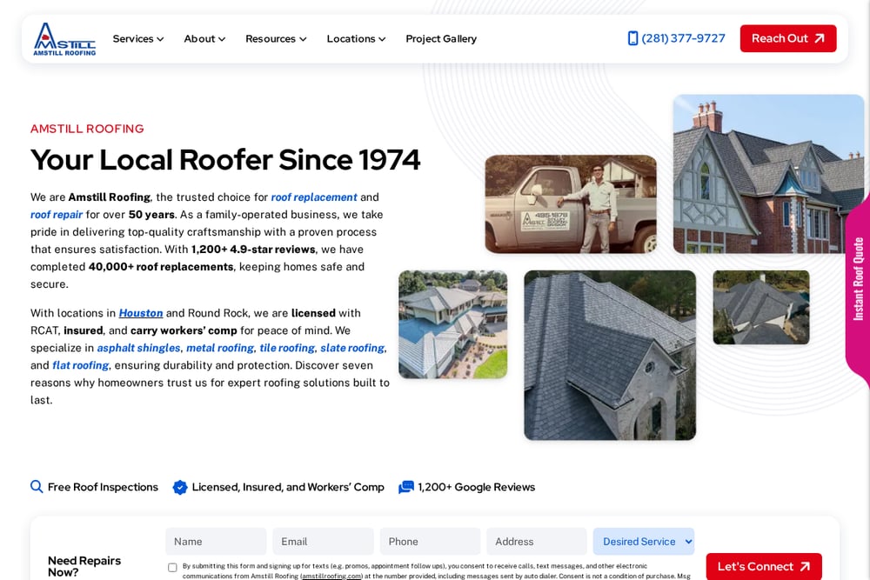Click the brick Tudor house photo
Image resolution: width=870 pixels, height=580 pixels.
768,174
